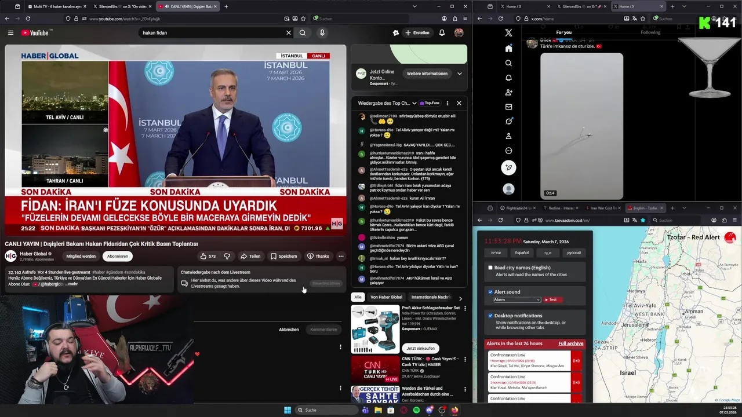Open Windows Start menu on taskbar
Image resolution: width=742 pixels, height=417 pixels.
(x=287, y=410)
